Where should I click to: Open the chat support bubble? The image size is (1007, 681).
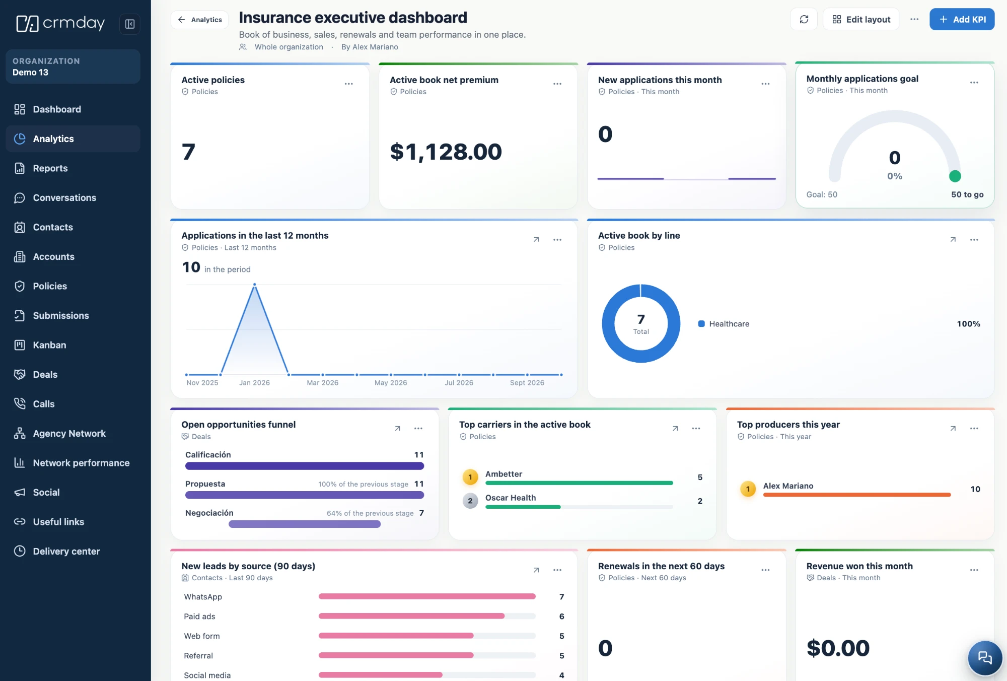985,657
